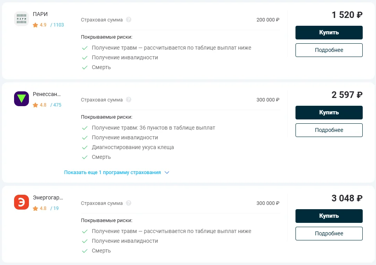The height and width of the screenshot is (265, 376).
Task: Click the Ренессанс green triangle logo
Action: tap(21, 99)
